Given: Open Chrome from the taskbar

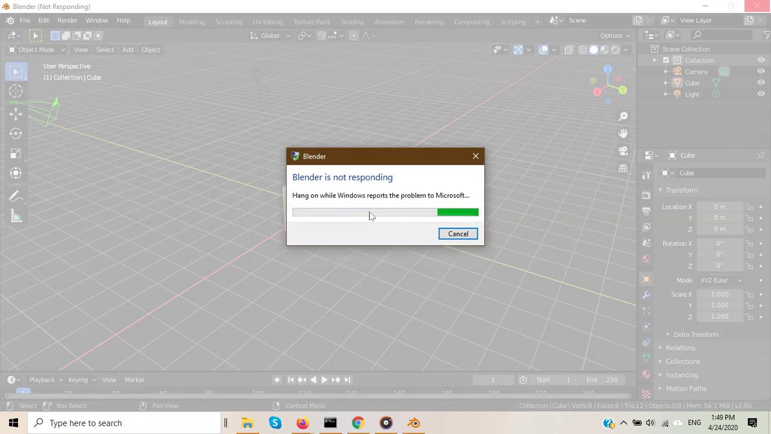Looking at the screenshot, I should [x=358, y=423].
